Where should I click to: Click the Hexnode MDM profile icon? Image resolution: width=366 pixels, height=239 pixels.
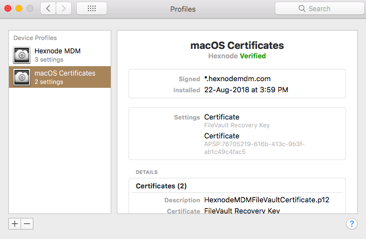coord(22,55)
